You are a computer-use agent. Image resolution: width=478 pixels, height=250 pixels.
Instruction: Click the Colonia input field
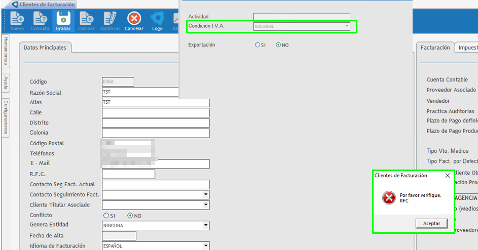coord(156,133)
